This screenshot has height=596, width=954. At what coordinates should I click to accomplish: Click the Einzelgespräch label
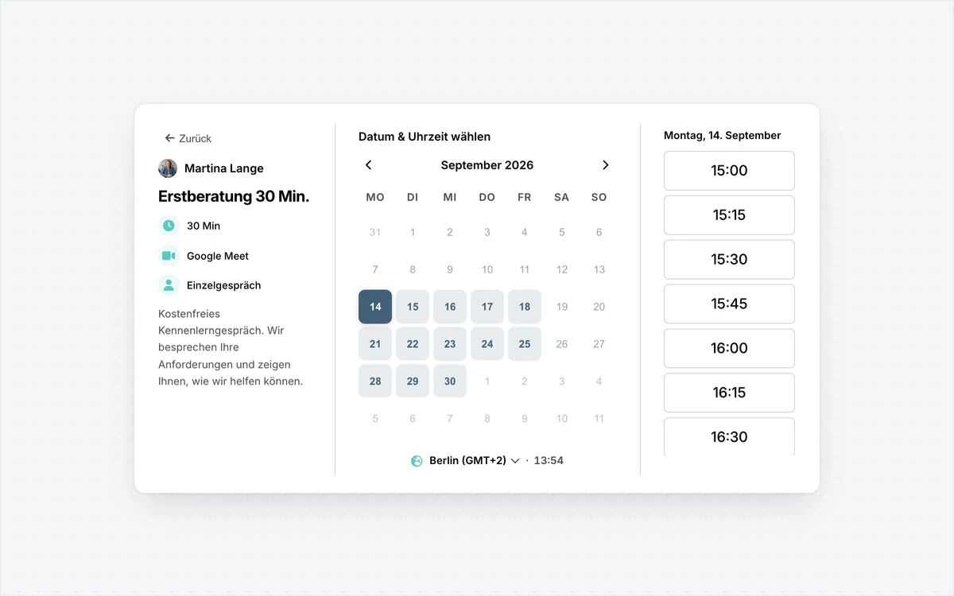pyautogui.click(x=224, y=285)
